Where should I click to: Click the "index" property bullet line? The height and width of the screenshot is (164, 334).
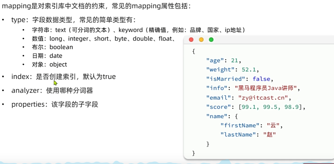[x=63, y=77]
